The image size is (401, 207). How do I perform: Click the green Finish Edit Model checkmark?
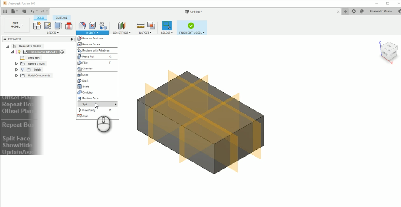[191, 26]
